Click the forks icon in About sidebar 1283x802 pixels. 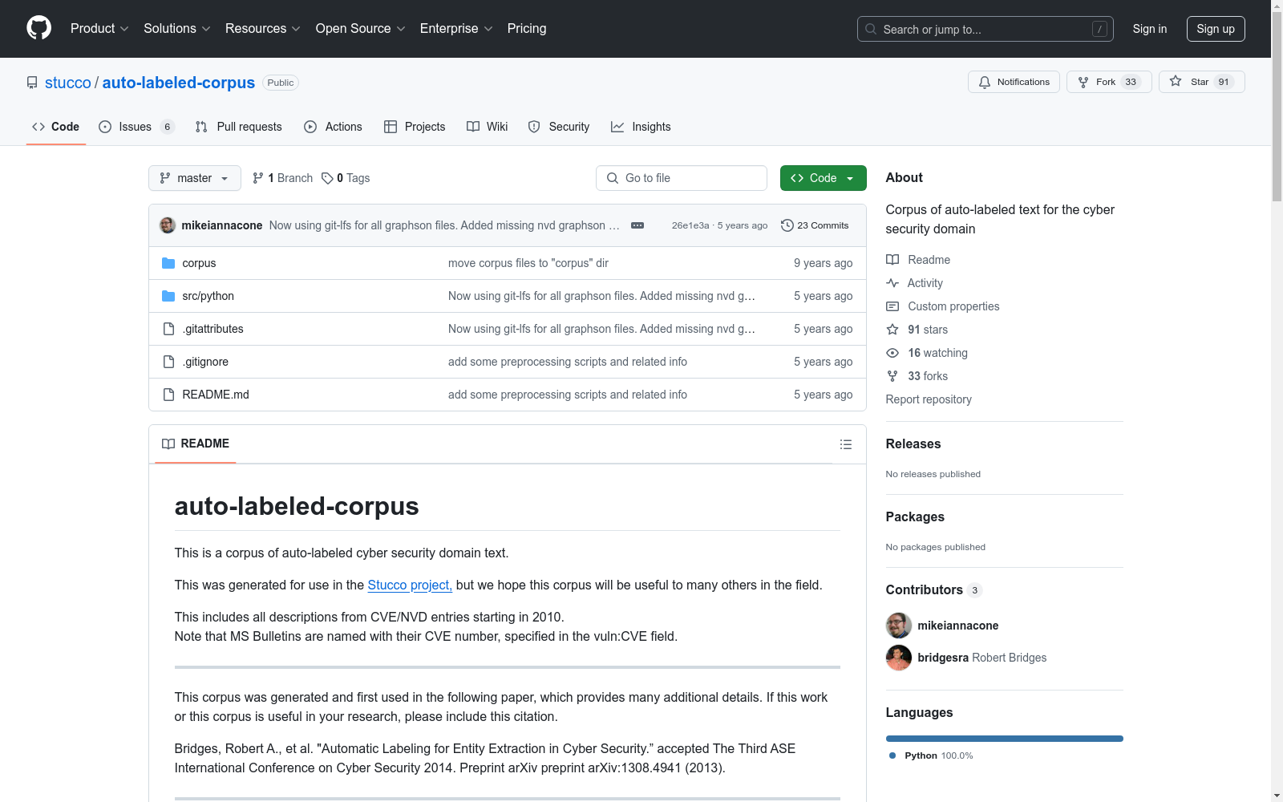pos(892,376)
